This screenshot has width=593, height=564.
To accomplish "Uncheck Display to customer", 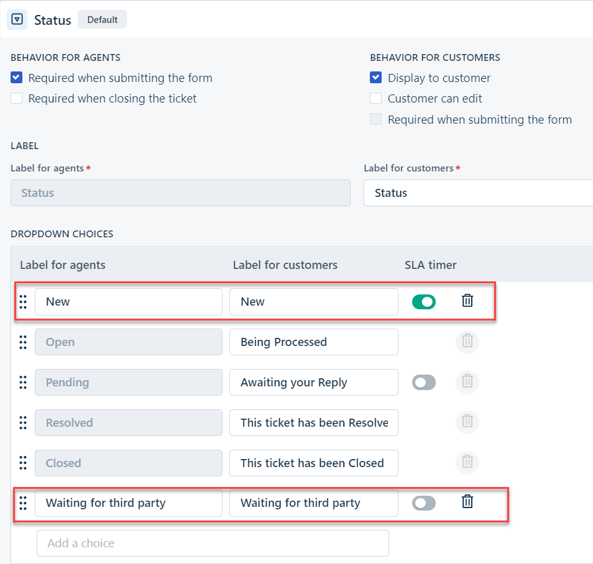I will tap(375, 78).
